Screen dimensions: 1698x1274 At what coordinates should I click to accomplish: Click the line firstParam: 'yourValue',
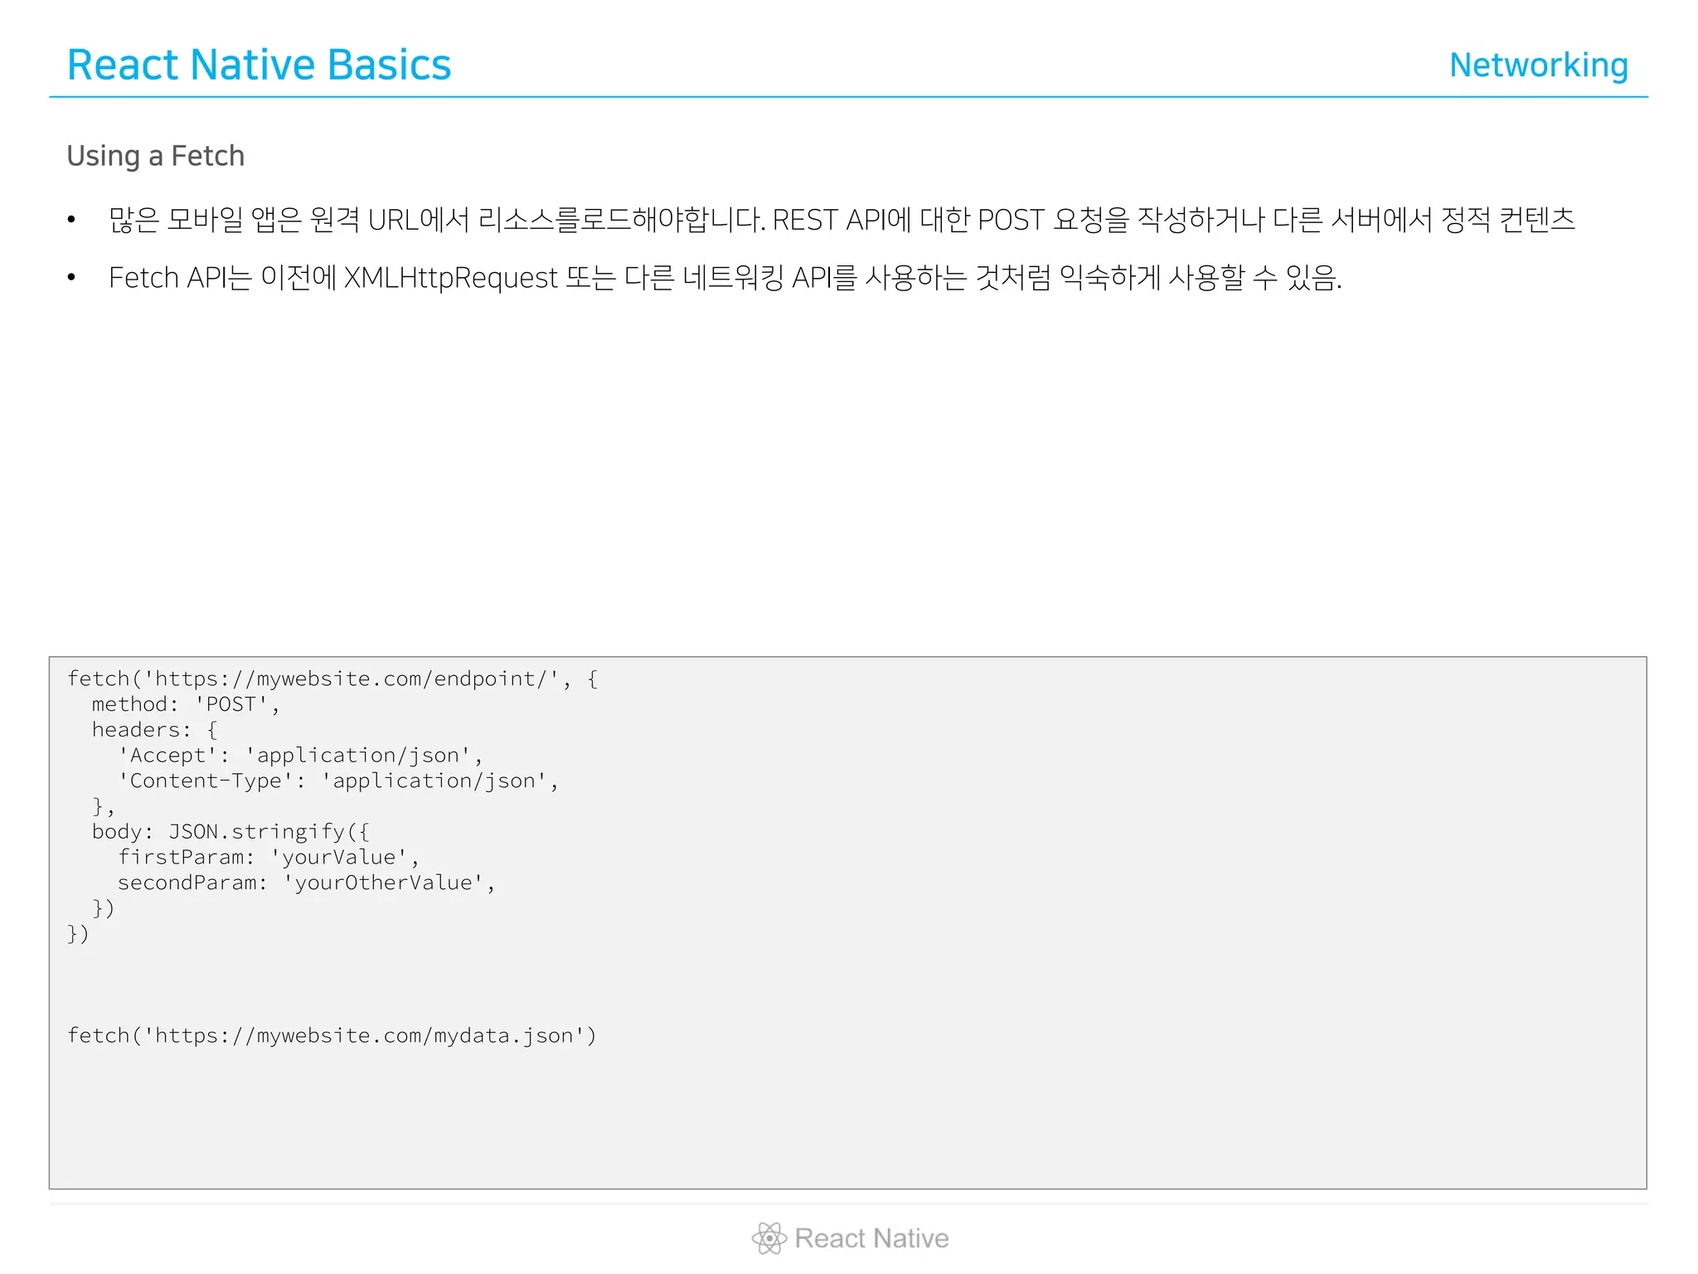click(x=269, y=858)
